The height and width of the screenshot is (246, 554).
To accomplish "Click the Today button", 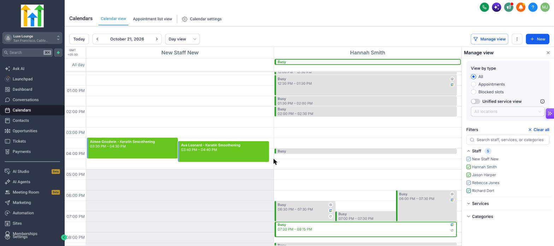I will tap(79, 39).
